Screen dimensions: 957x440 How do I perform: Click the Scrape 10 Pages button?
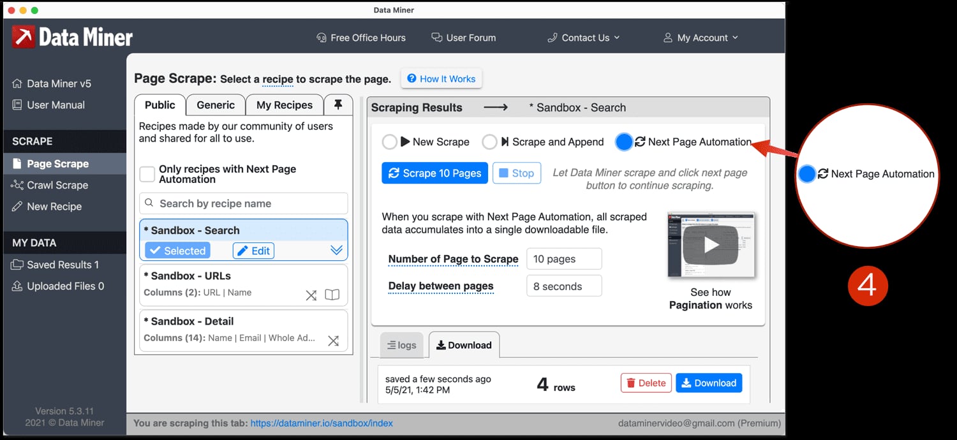pyautogui.click(x=435, y=173)
